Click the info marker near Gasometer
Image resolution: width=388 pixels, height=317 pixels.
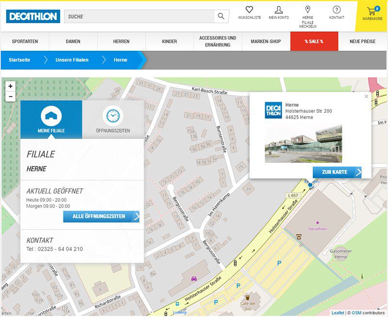[362, 276]
